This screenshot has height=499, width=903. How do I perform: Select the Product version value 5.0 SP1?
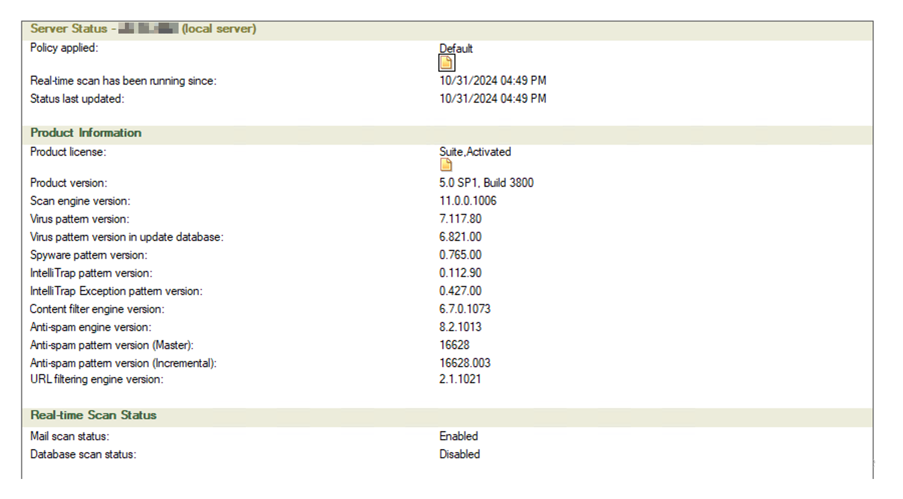point(486,183)
